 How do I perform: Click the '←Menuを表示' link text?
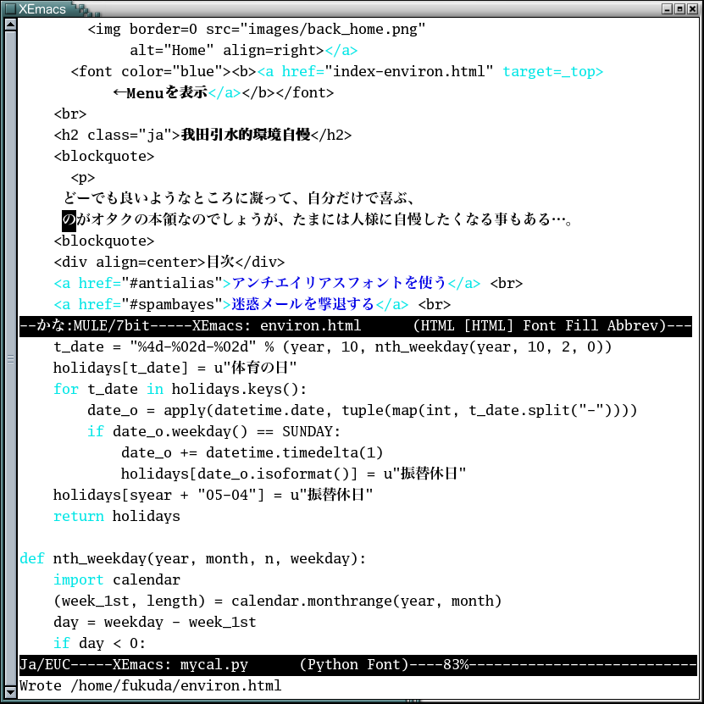coord(160,93)
